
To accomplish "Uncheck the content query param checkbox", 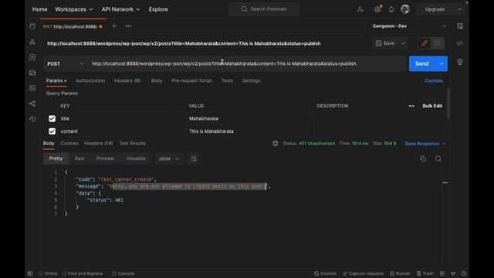I will click(x=52, y=131).
